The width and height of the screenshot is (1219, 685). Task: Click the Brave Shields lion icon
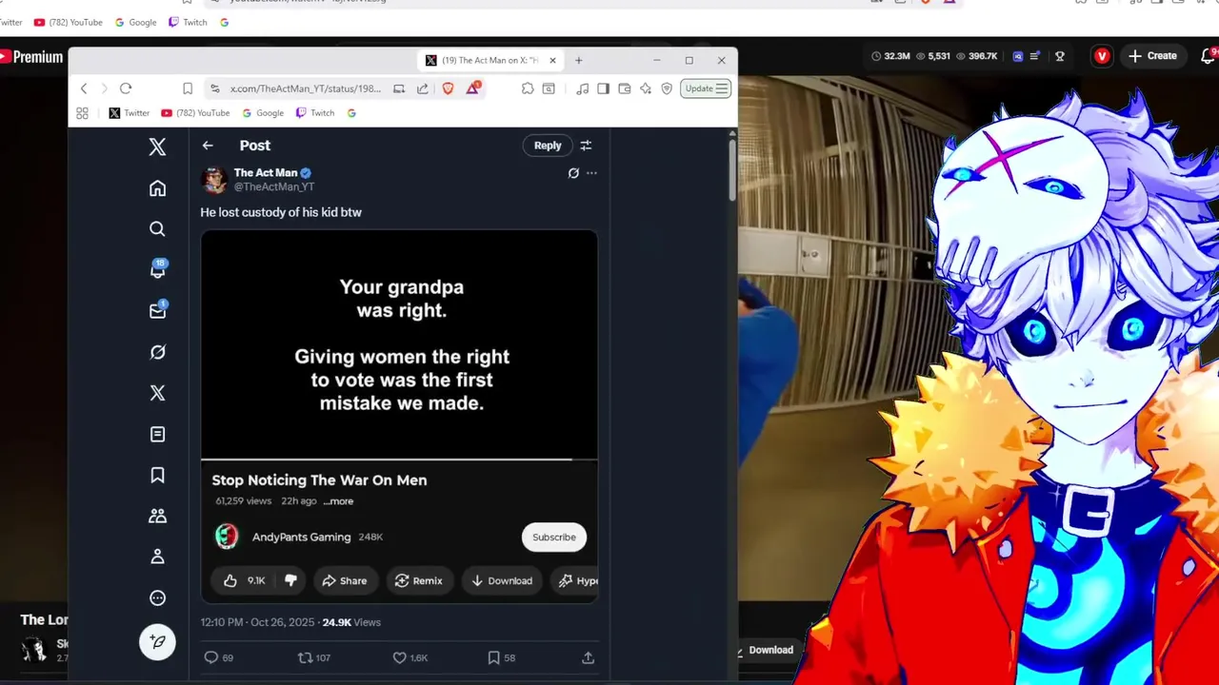(x=448, y=88)
